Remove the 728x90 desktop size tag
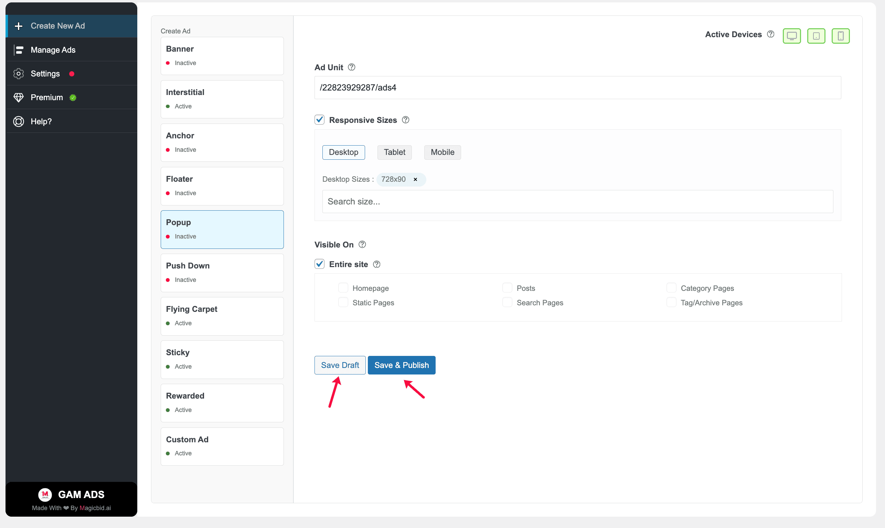Screen dimensions: 885x528 [x=415, y=179]
